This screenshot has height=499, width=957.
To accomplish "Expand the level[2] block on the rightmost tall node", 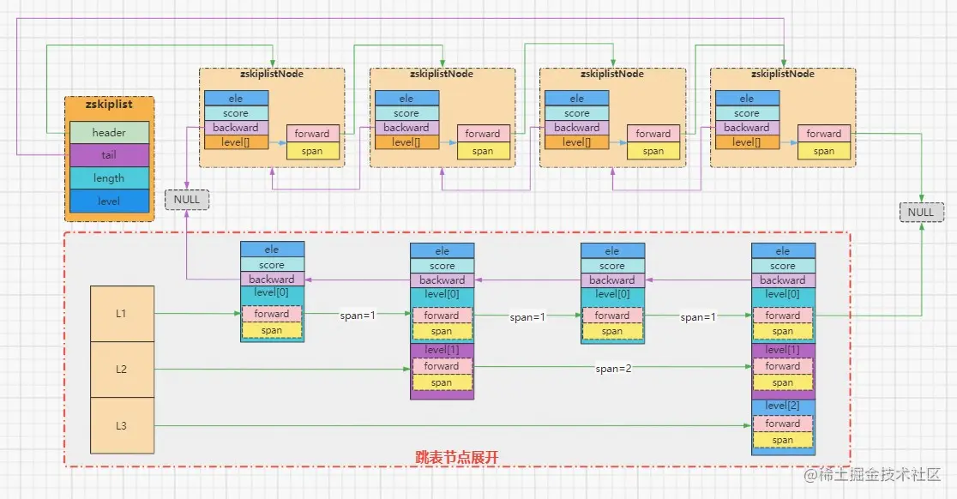I will click(x=783, y=405).
